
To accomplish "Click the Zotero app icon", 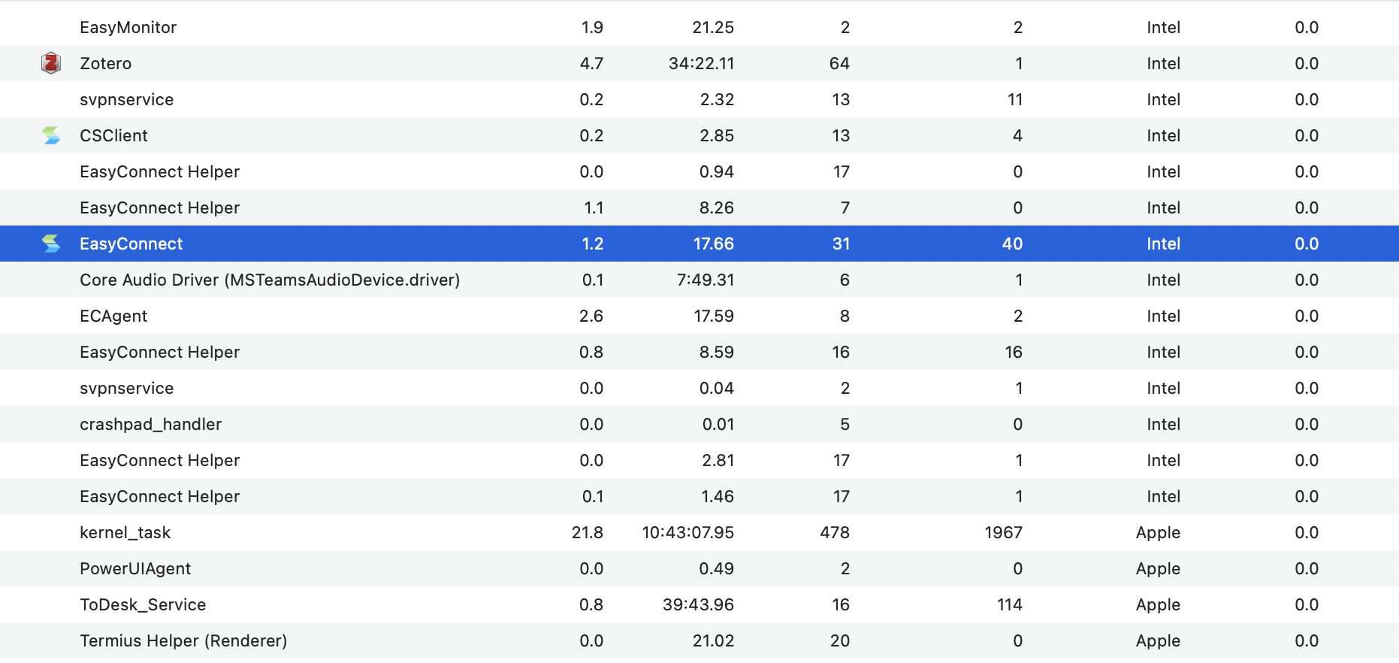I will [51, 63].
